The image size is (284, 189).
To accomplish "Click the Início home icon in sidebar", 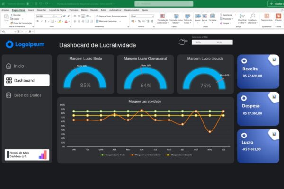I will click(x=9, y=66).
